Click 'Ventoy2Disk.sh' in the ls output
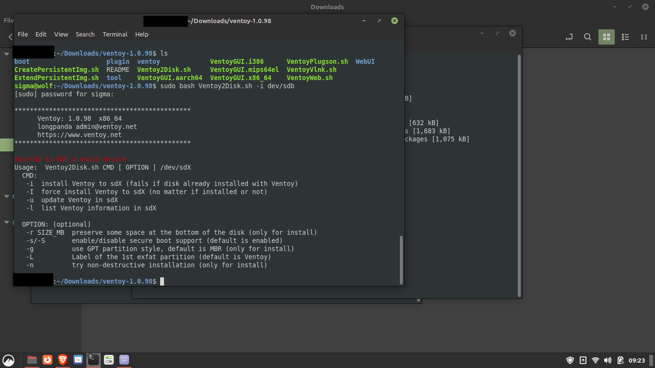Image resolution: width=655 pixels, height=368 pixels. [164, 70]
